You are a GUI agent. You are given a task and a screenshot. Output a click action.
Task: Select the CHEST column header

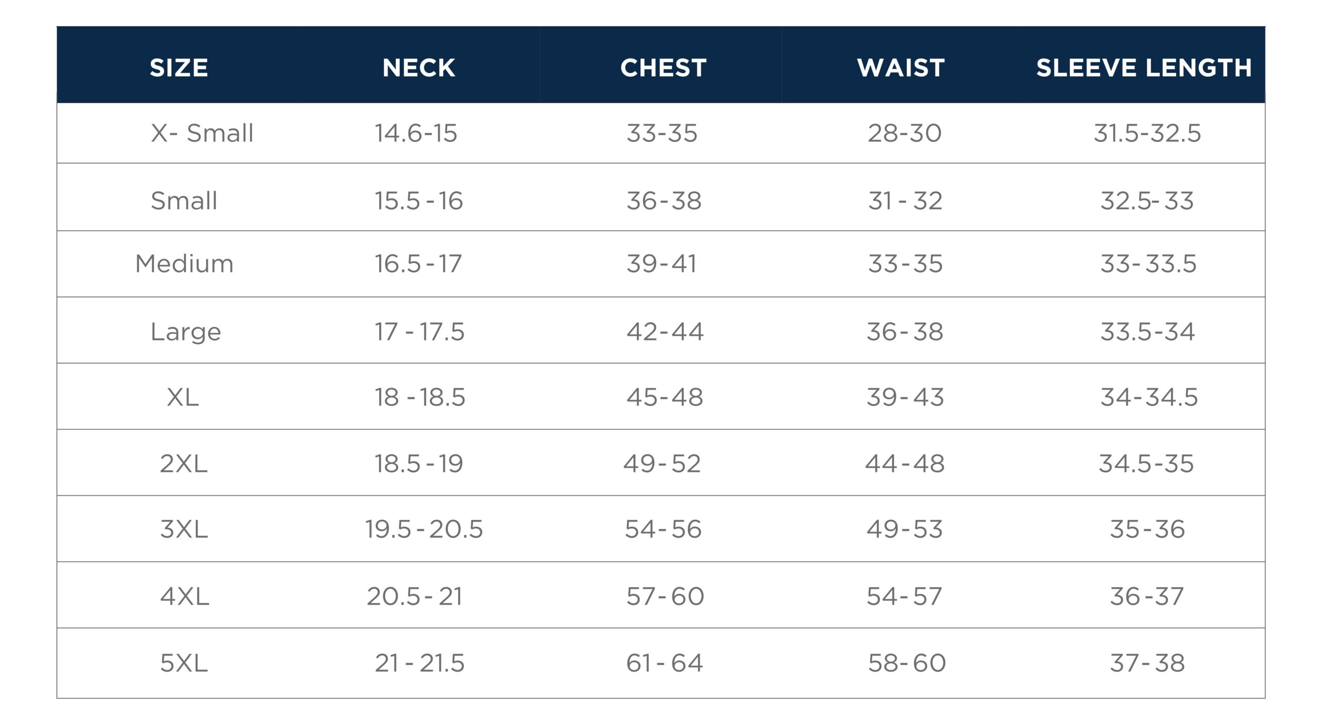pyautogui.click(x=663, y=68)
